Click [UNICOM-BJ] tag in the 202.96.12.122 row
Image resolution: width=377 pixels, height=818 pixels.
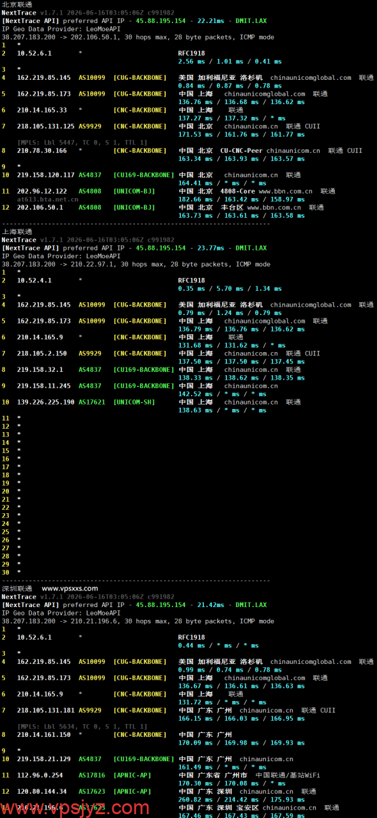(135, 191)
